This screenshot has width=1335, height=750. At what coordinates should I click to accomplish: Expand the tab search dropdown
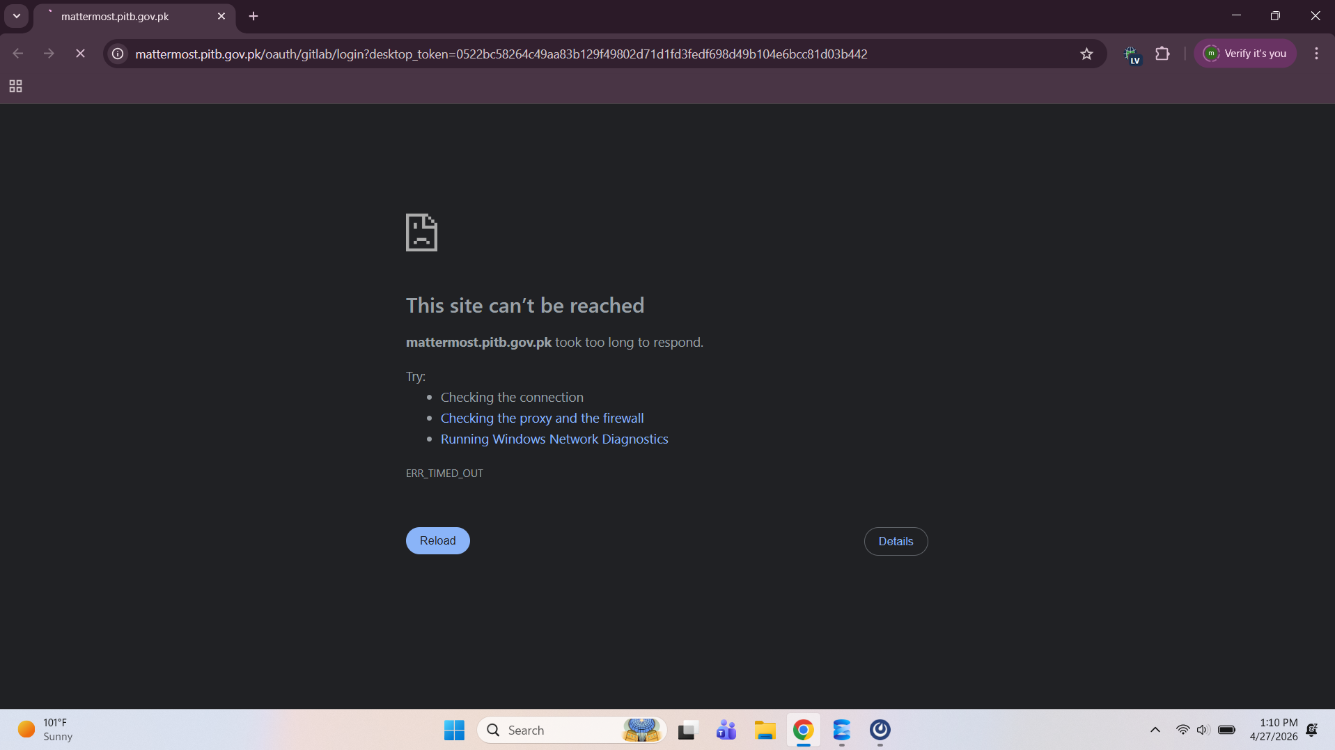(17, 16)
